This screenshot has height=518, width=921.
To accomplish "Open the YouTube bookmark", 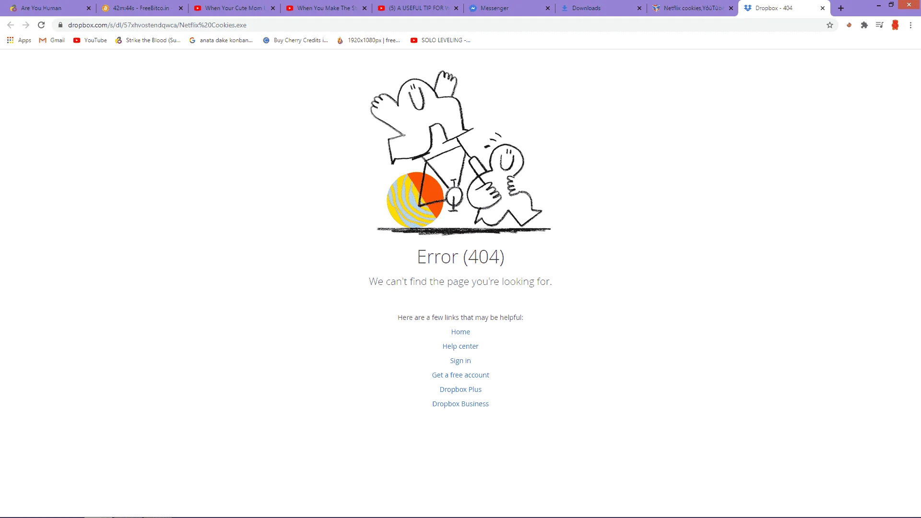I will click(x=90, y=40).
